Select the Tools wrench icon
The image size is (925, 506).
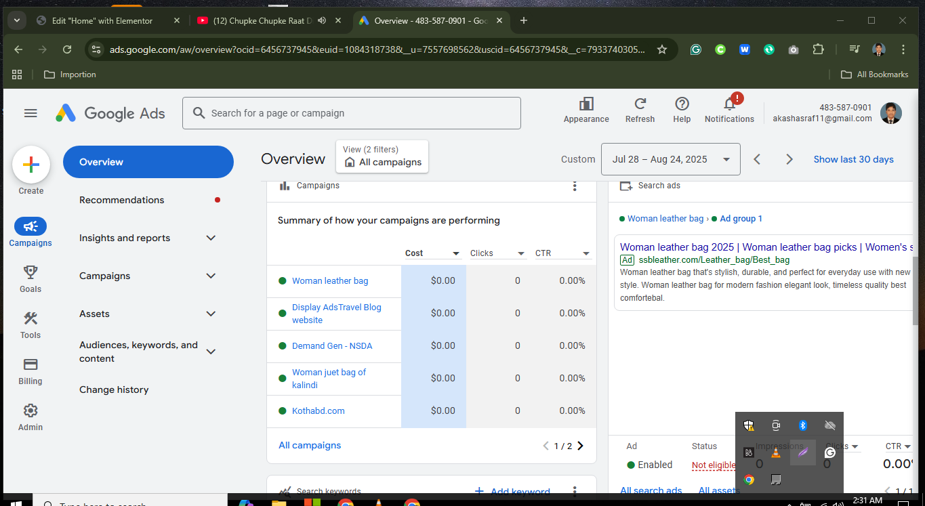click(30, 317)
